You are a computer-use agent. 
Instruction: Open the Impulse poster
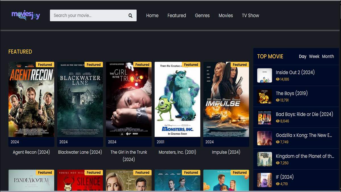point(226,99)
